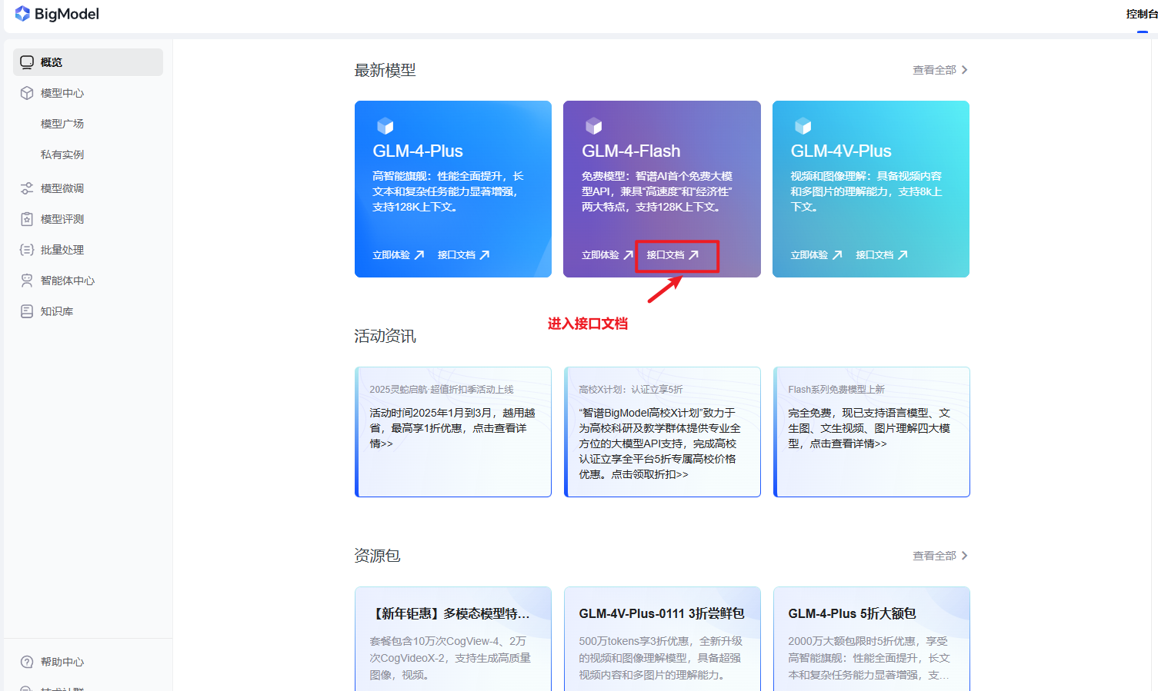Click arrow icon beside 接口文档 on GLM-4-Flash
The image size is (1158, 691).
(x=694, y=255)
